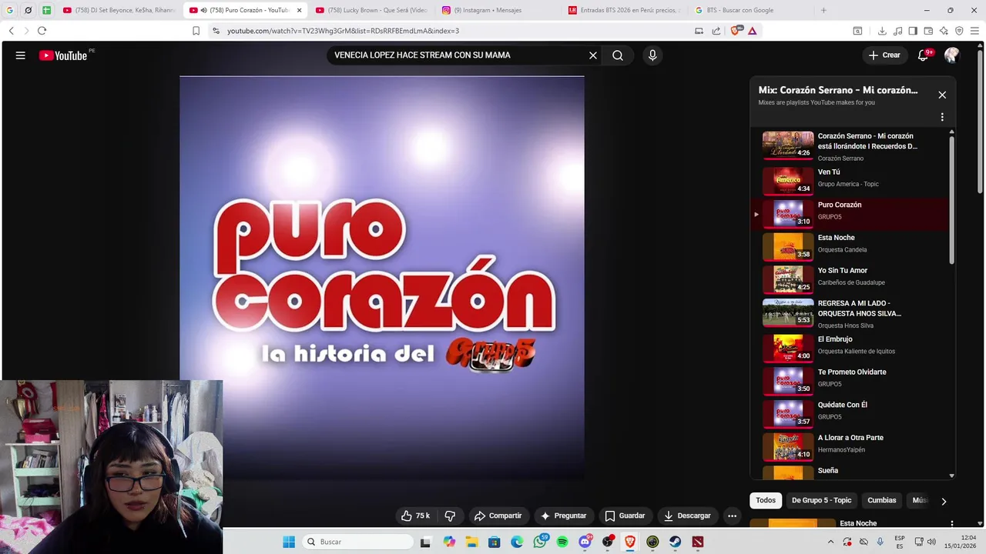Play Ven Tú from the mix

[x=847, y=181]
